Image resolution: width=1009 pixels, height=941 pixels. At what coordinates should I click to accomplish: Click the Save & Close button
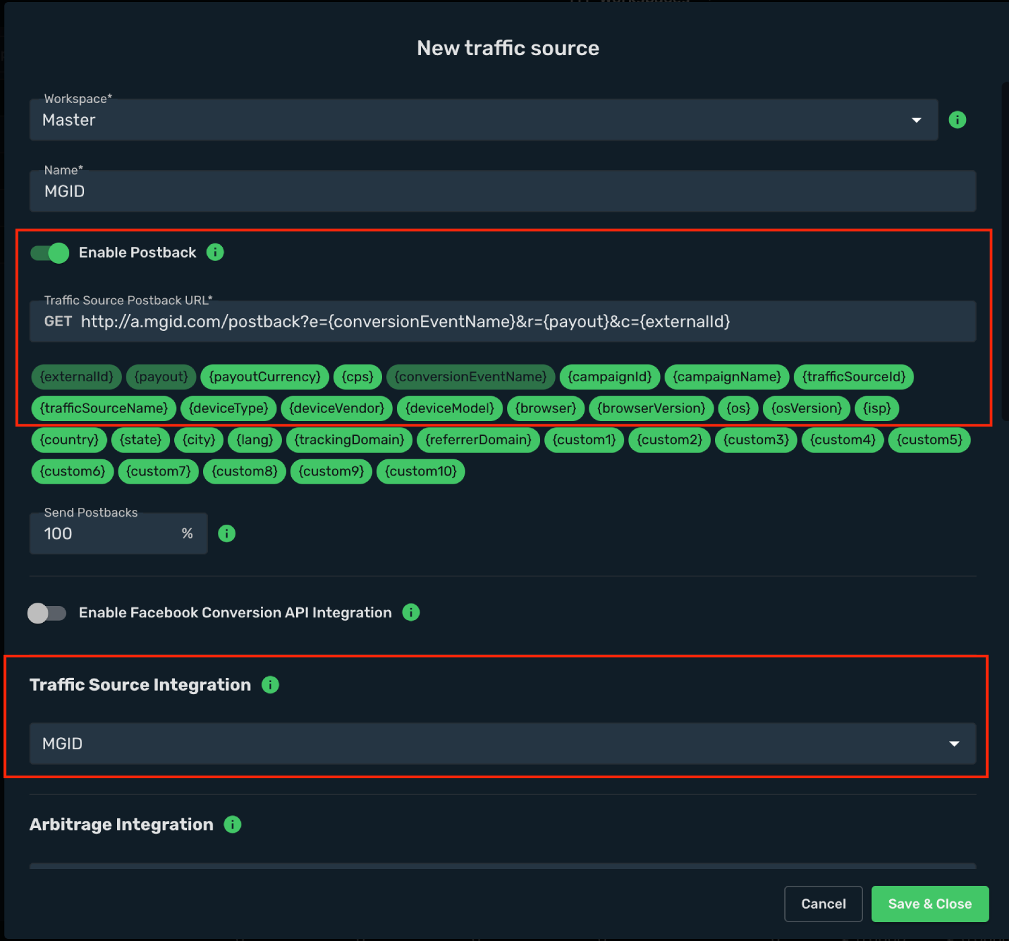(x=930, y=904)
